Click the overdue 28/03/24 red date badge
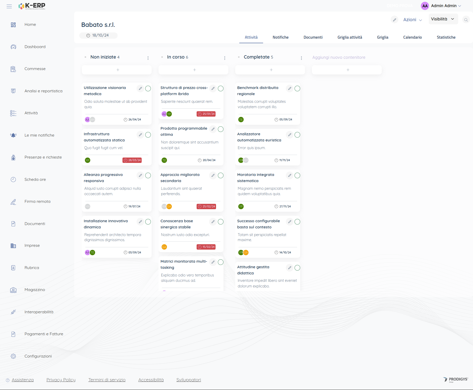 pyautogui.click(x=132, y=160)
